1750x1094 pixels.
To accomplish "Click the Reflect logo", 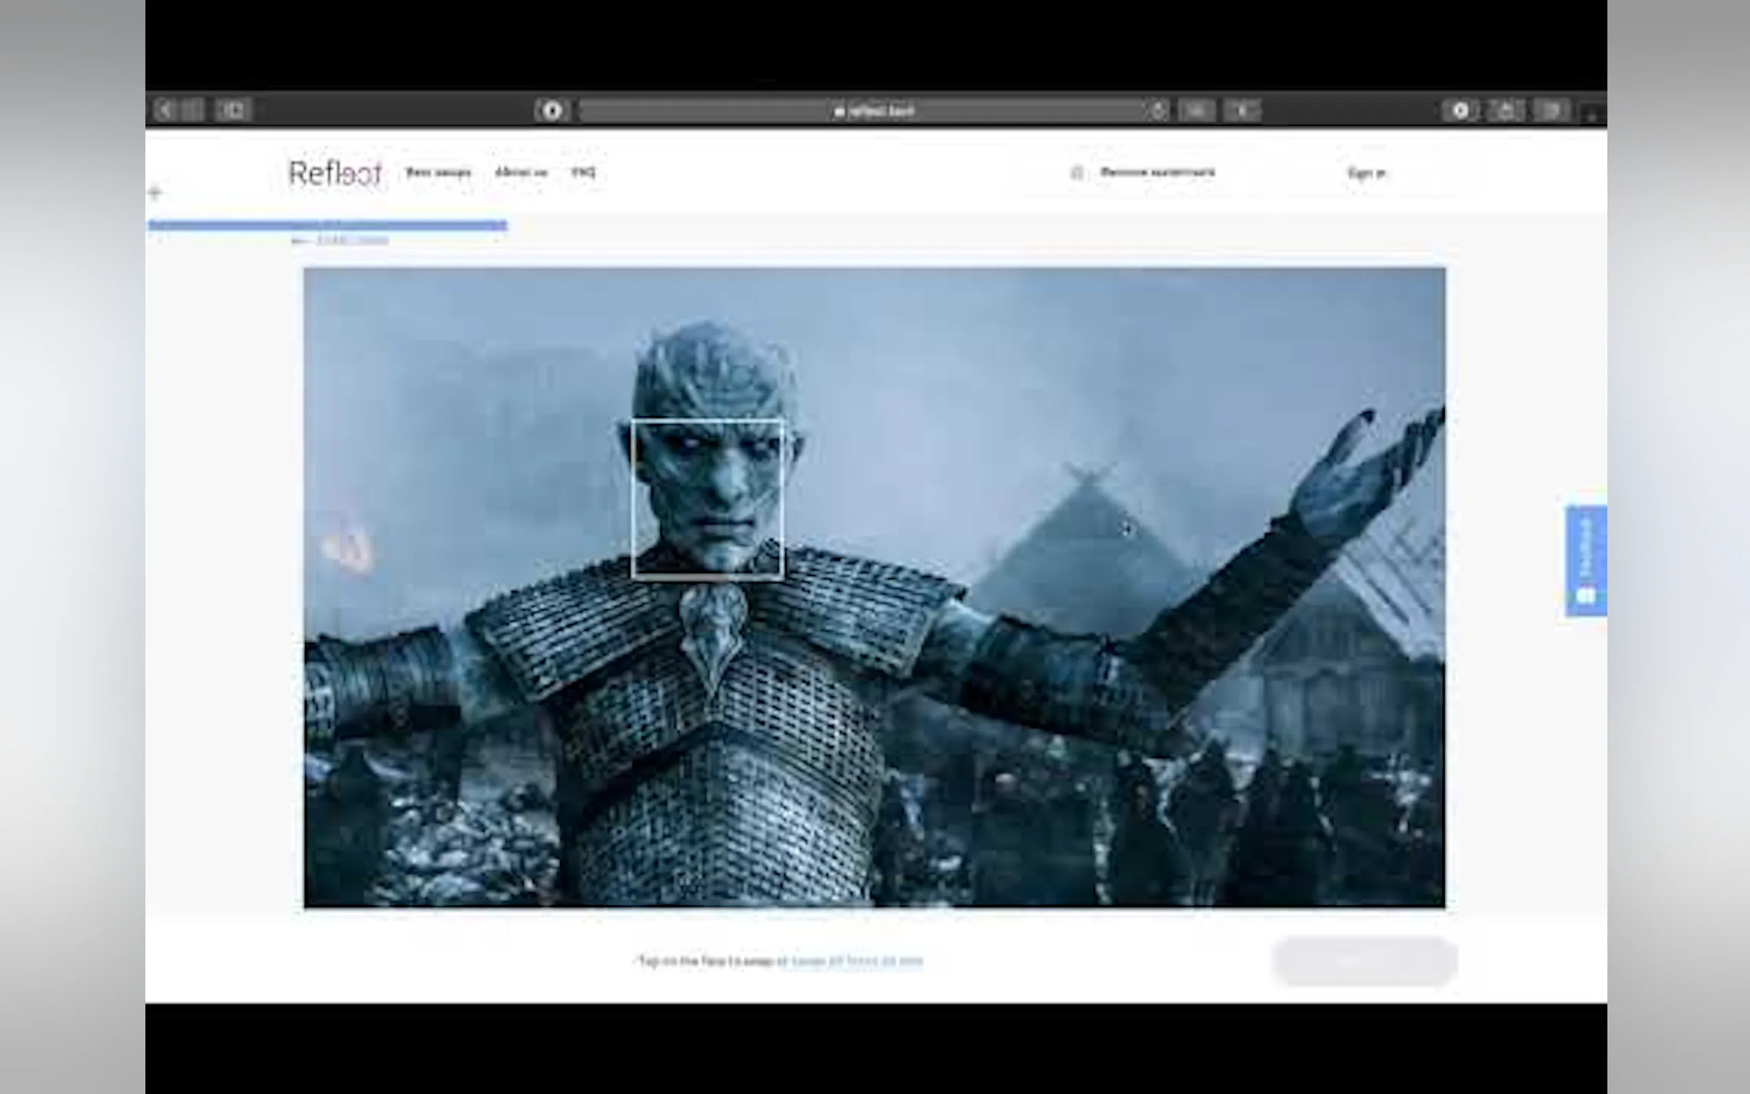I will pyautogui.click(x=335, y=174).
